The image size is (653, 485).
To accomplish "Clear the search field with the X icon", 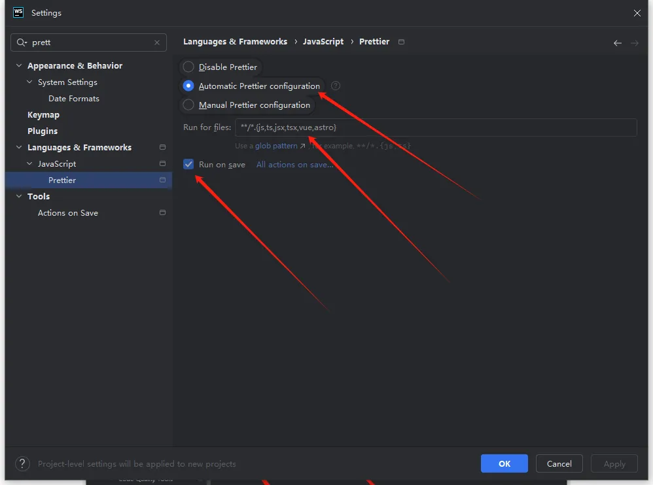I will tap(156, 42).
